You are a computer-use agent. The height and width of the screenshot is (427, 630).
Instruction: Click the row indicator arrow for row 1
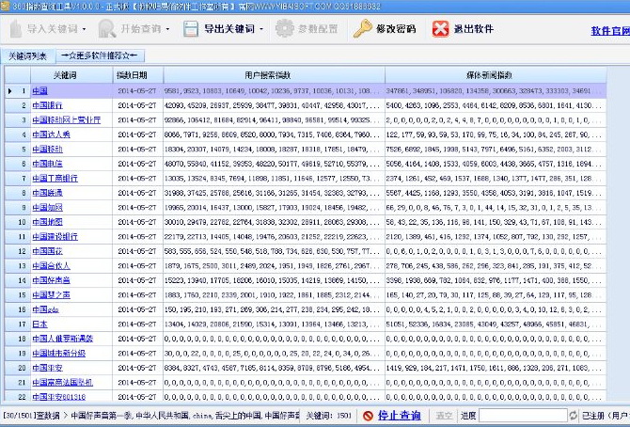pyautogui.click(x=10, y=91)
